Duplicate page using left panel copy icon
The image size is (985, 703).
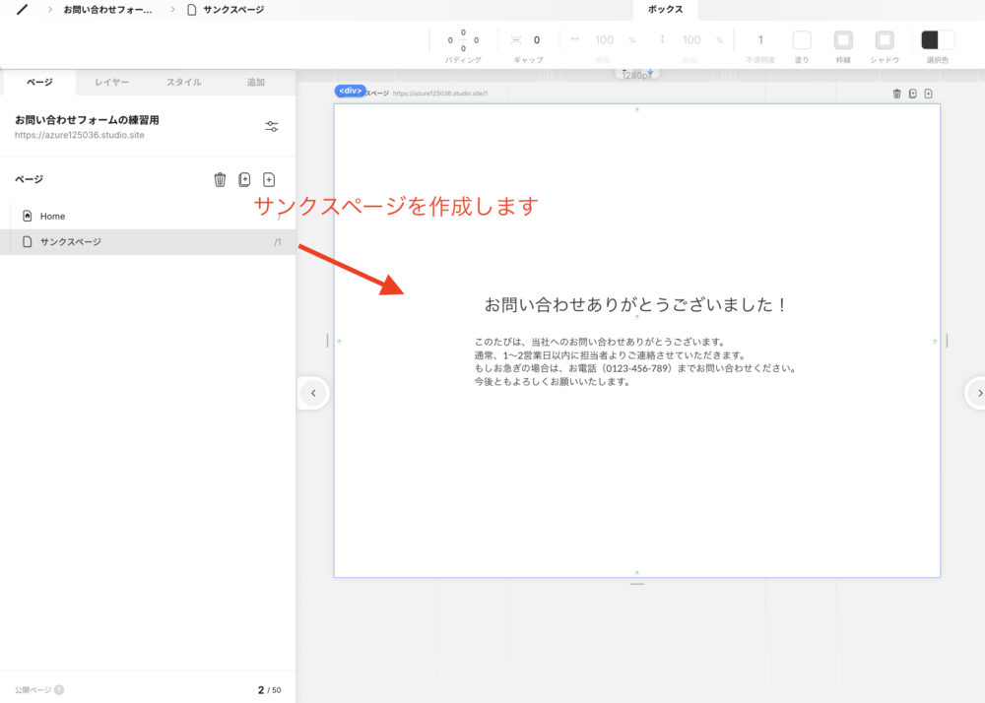pyautogui.click(x=244, y=179)
